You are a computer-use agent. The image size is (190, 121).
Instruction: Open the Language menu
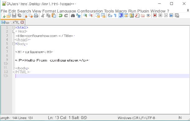coord(67,11)
